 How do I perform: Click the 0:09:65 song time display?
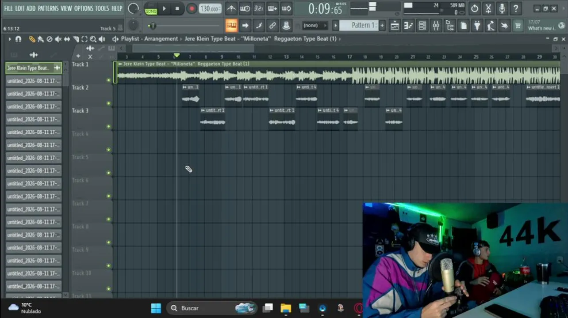click(325, 8)
